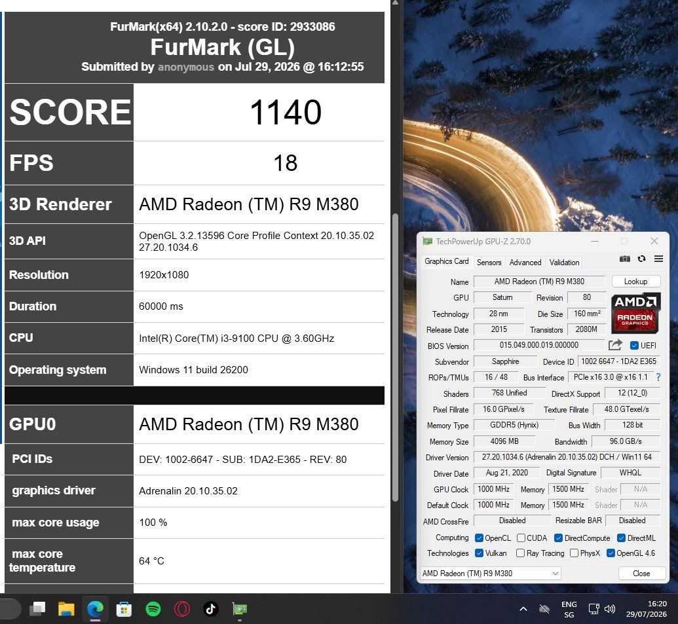678x624 pixels.
Task: Click the GPU-Z refresh icon
Action: [642, 259]
